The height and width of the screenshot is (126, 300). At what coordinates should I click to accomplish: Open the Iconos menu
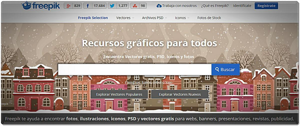(180, 18)
